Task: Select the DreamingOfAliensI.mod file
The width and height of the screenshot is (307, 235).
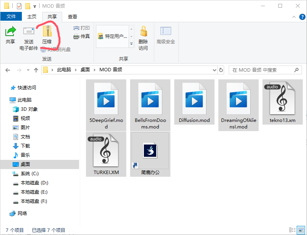Action: (x=238, y=105)
